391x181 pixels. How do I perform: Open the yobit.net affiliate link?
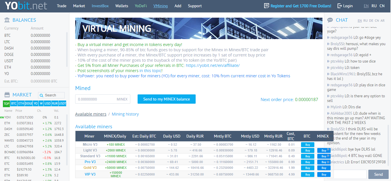pos(213,65)
